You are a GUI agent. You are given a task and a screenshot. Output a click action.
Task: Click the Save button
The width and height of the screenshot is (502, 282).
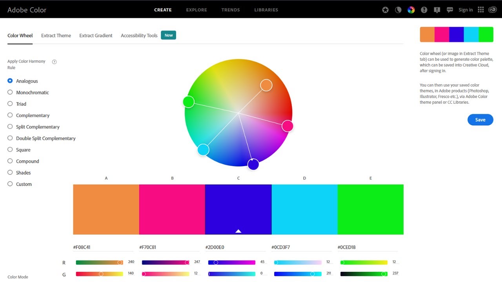point(480,120)
